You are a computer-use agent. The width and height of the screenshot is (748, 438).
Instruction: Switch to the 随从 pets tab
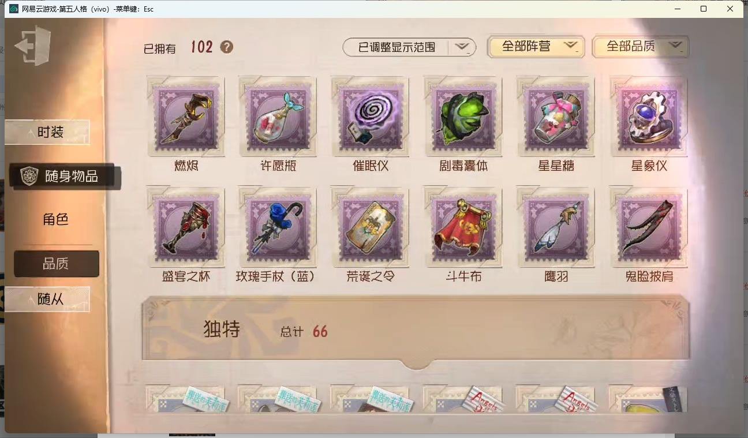tap(47, 299)
